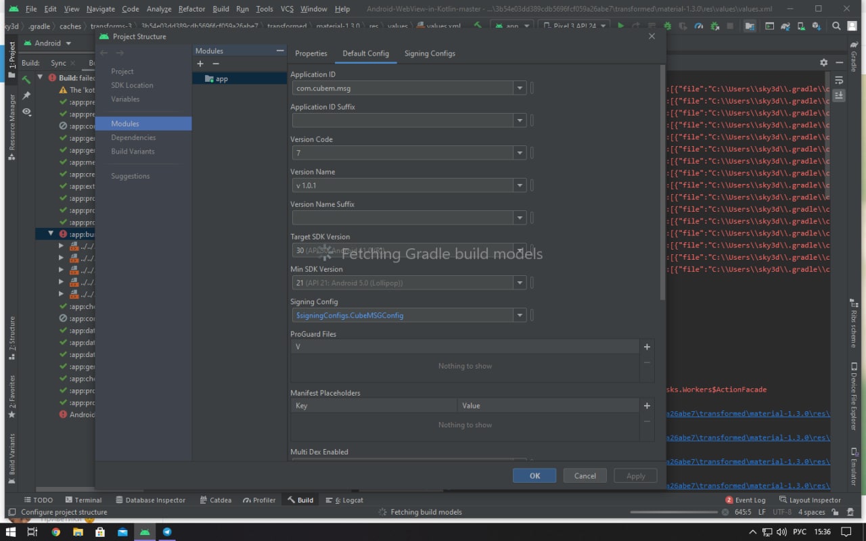Click the Cancel button
The height and width of the screenshot is (541, 866).
tap(585, 475)
